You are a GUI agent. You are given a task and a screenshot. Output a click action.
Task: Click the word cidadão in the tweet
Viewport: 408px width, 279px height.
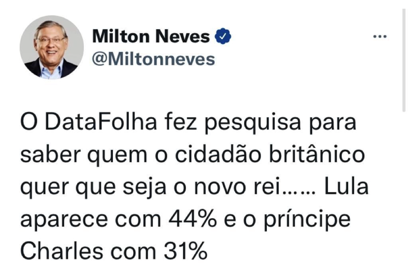click(x=218, y=154)
